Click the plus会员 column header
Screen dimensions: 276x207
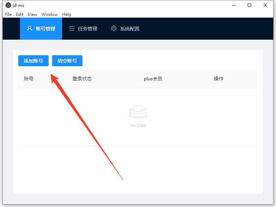coord(153,79)
